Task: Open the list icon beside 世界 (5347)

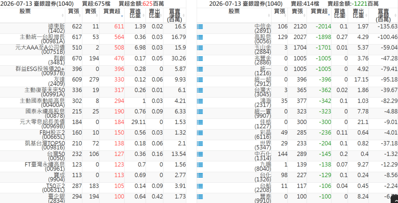Action: tap(200, 143)
